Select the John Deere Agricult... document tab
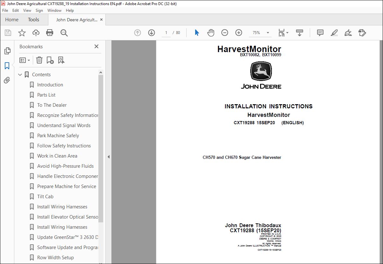The height and width of the screenshot is (264, 383). point(77,20)
